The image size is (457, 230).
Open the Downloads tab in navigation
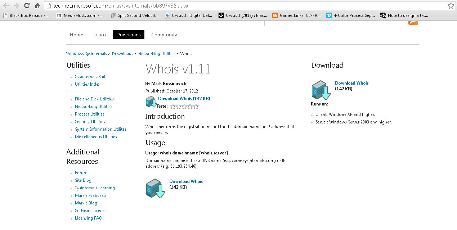(x=128, y=34)
